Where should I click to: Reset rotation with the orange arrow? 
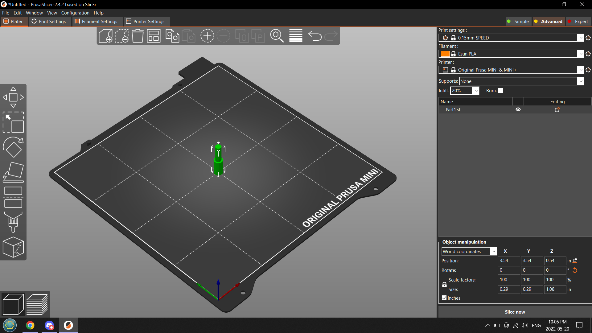click(x=575, y=270)
